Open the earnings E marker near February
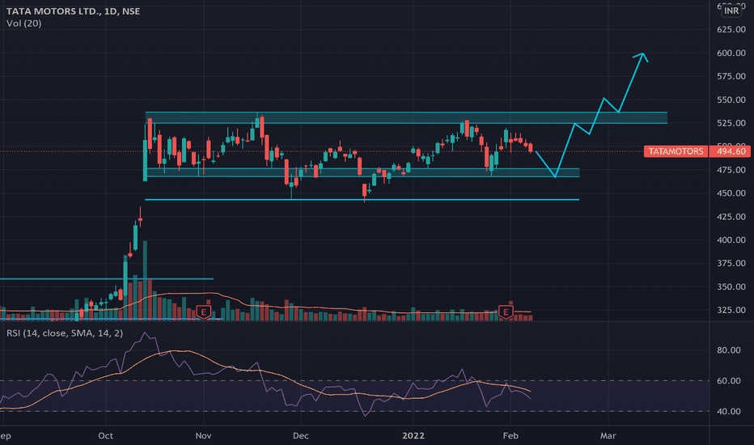 (x=506, y=311)
